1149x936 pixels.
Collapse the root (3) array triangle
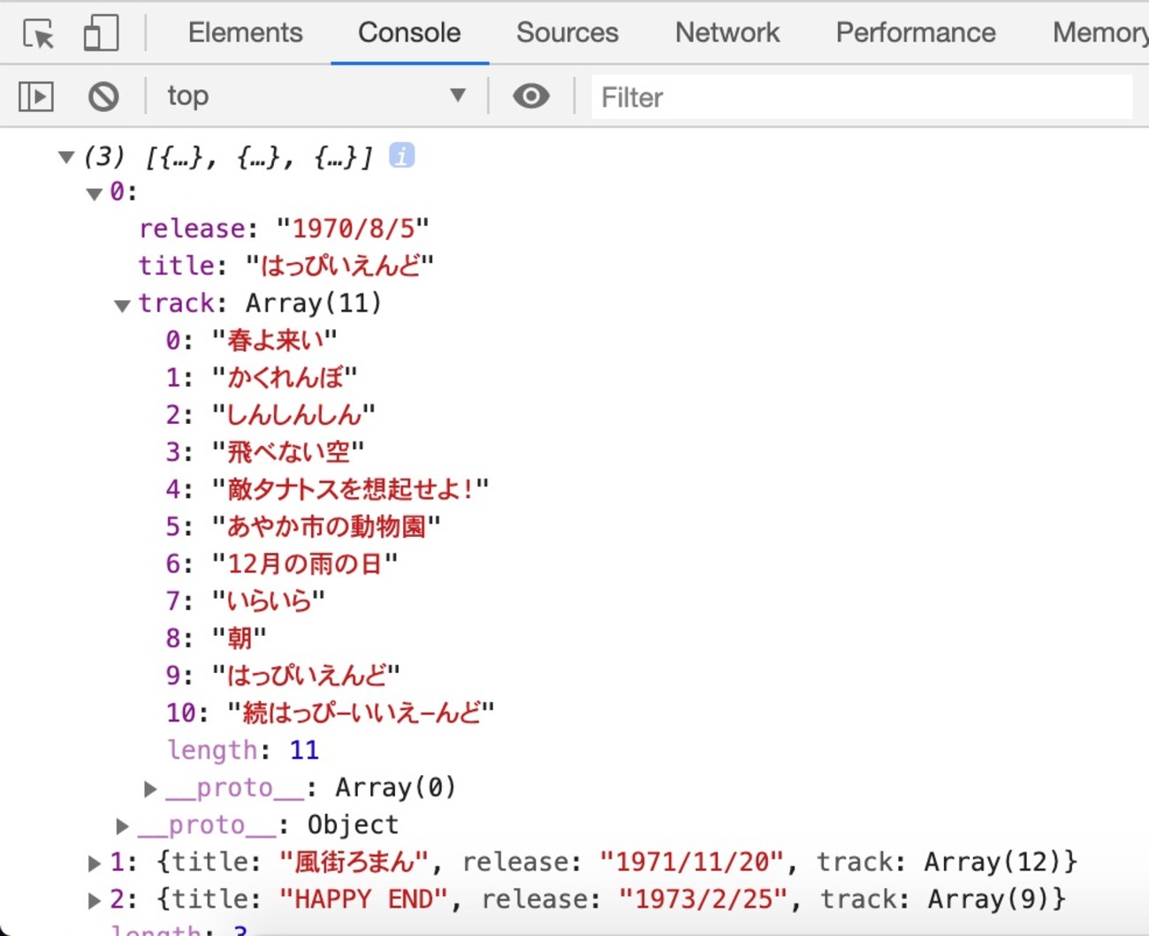65,157
